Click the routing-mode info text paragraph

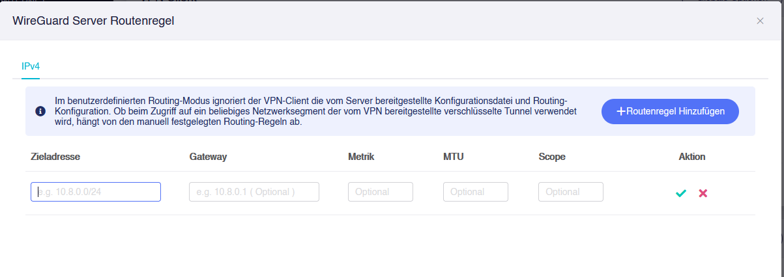312,111
